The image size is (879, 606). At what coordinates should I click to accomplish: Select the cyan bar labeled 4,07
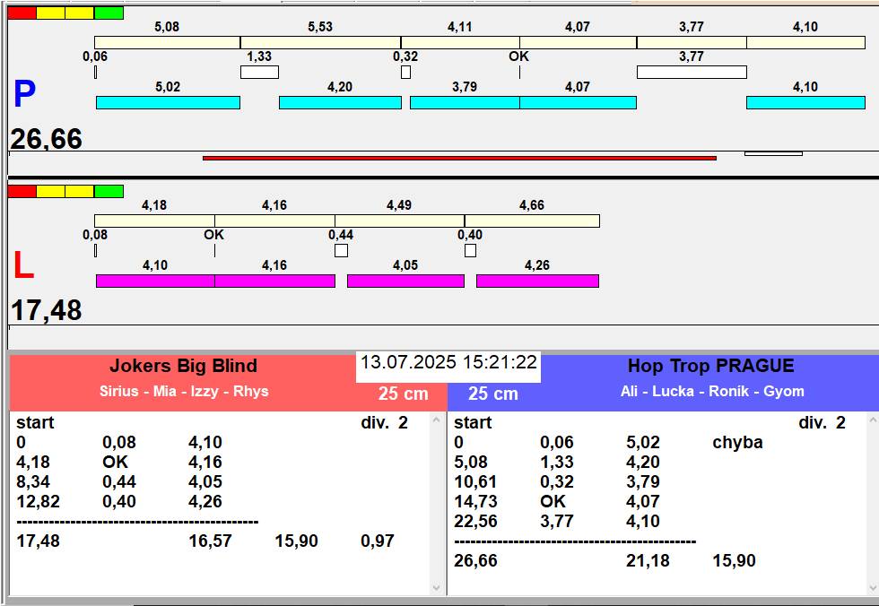[x=578, y=102]
